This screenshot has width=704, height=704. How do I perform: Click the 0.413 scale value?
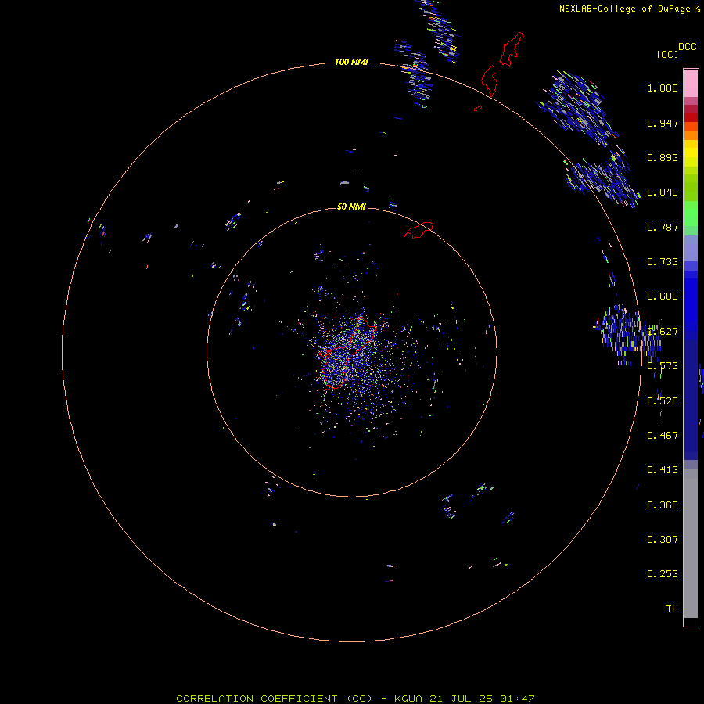pos(663,470)
